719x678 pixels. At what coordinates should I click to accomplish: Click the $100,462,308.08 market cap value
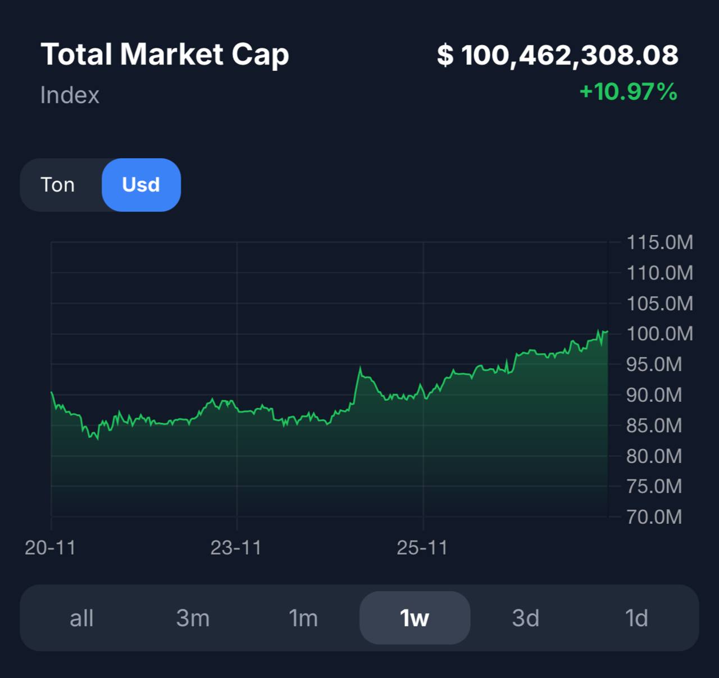pos(558,55)
